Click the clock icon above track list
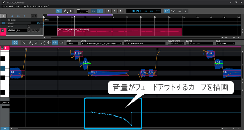 click(x=18, y=16)
